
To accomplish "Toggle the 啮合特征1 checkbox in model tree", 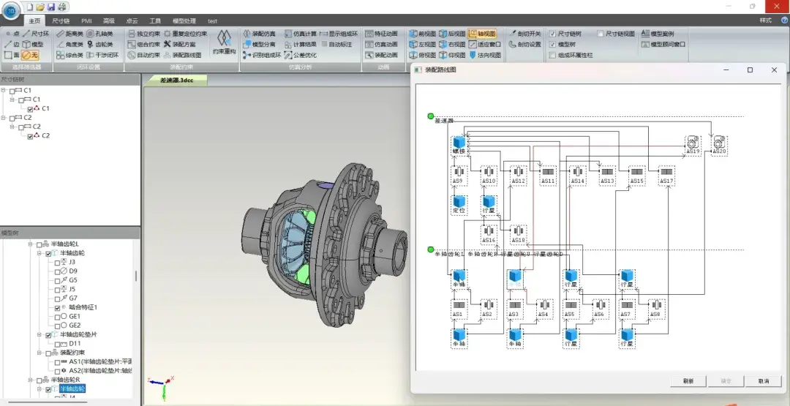I will tap(58, 308).
